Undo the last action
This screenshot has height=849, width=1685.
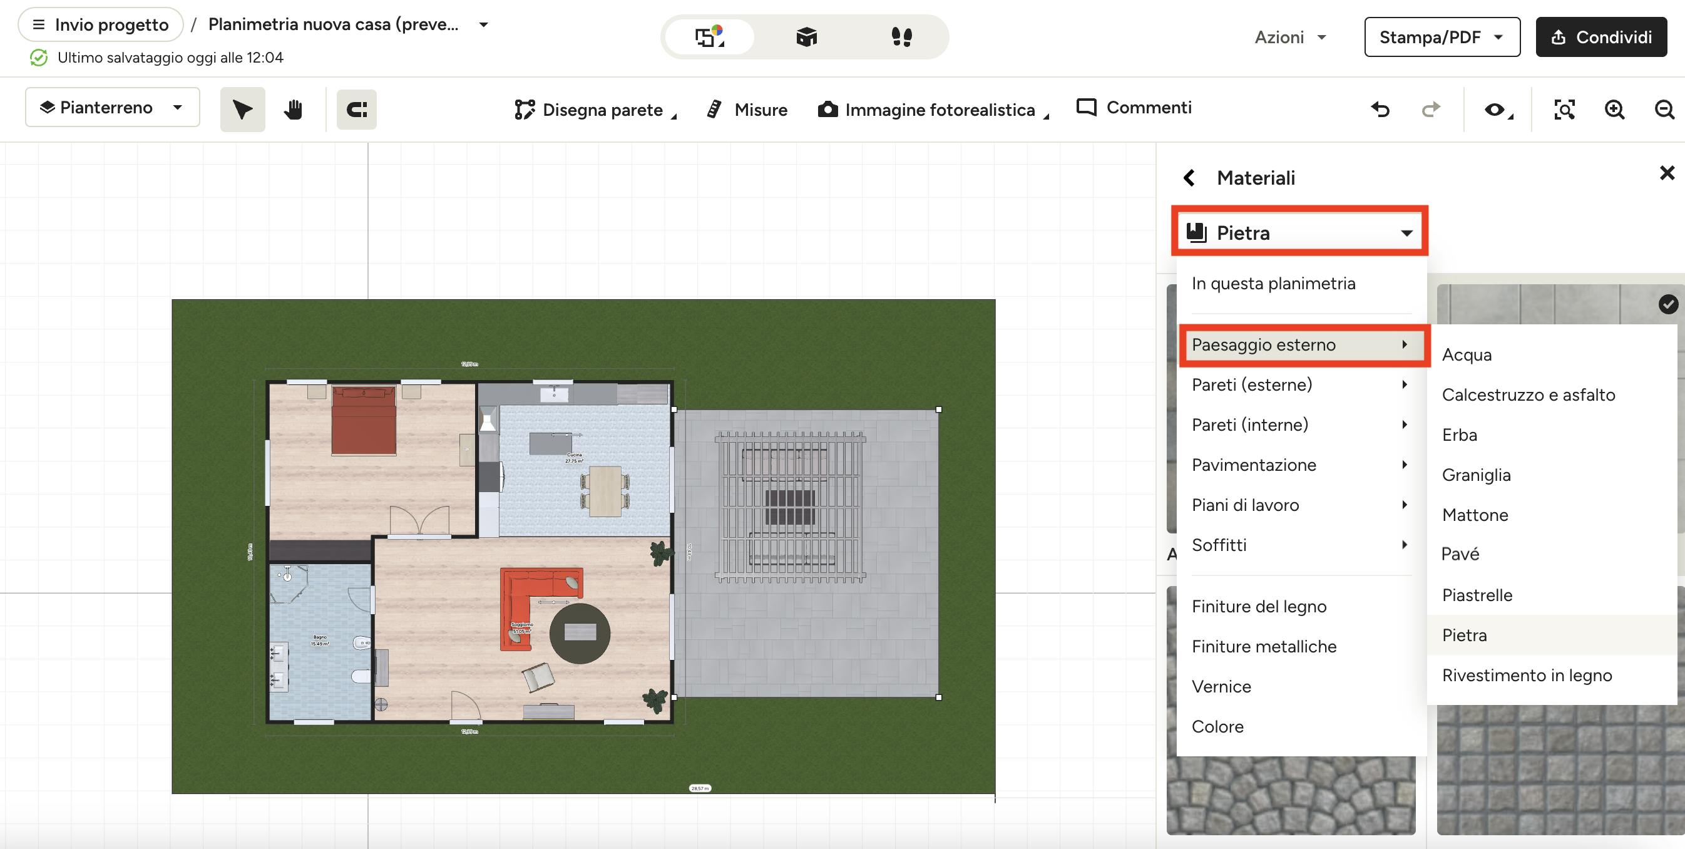pos(1380,109)
